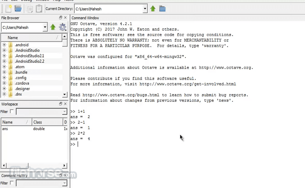This screenshot has height=188, width=305.
Task: Enable the Command History Filter checkbox
Action: pyautogui.click(x=12, y=183)
